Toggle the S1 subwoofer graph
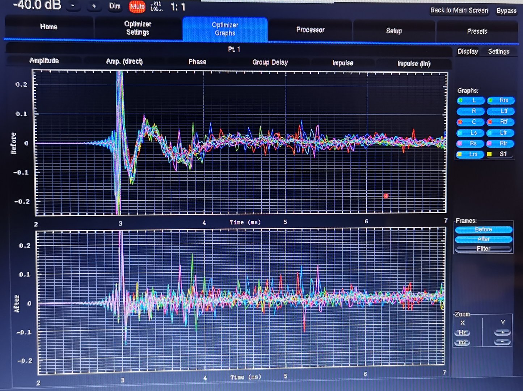The width and height of the screenshot is (523, 391). coord(500,154)
